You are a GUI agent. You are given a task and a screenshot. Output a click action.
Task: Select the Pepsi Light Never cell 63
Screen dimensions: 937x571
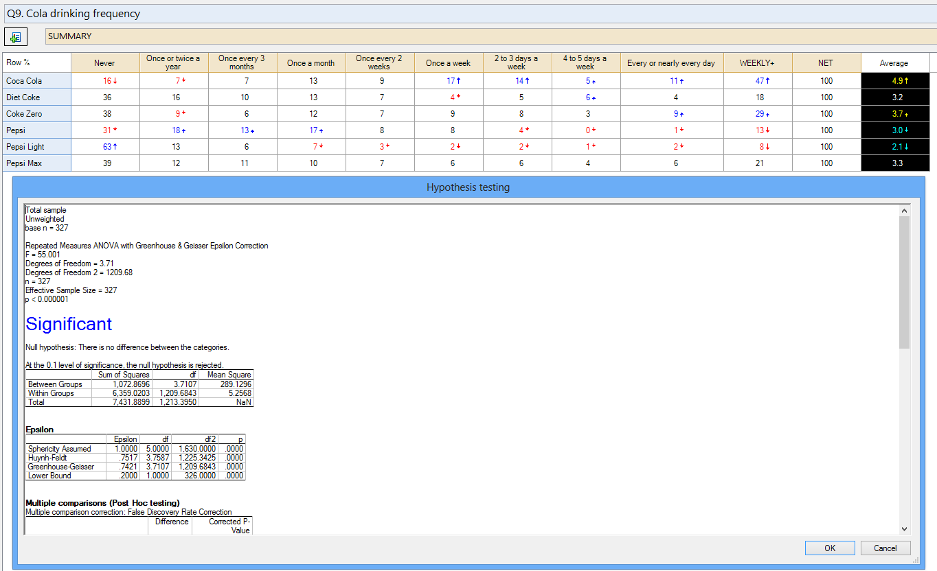[105, 147]
